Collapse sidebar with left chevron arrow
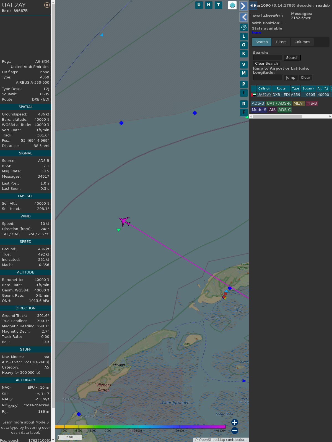Screen dimensions: 332x442 tap(243, 17)
